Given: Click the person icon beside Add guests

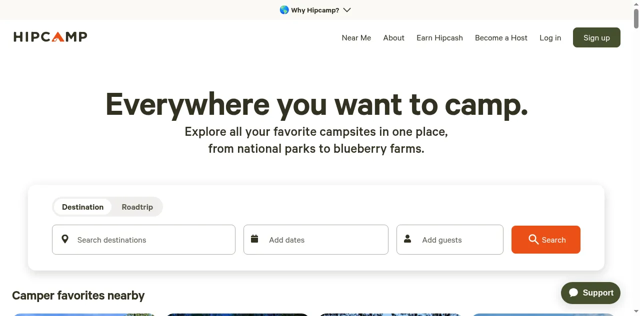Looking at the screenshot, I should 407,239.
